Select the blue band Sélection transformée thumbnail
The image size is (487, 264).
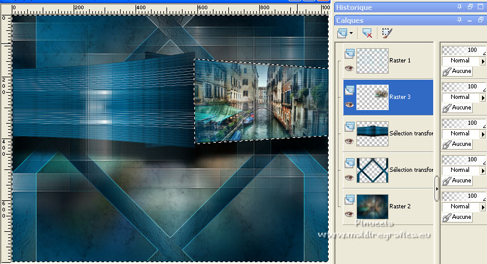[x=373, y=134]
